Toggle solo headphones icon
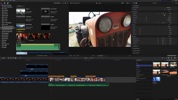The image size is (178, 100). (x=167, y=58)
